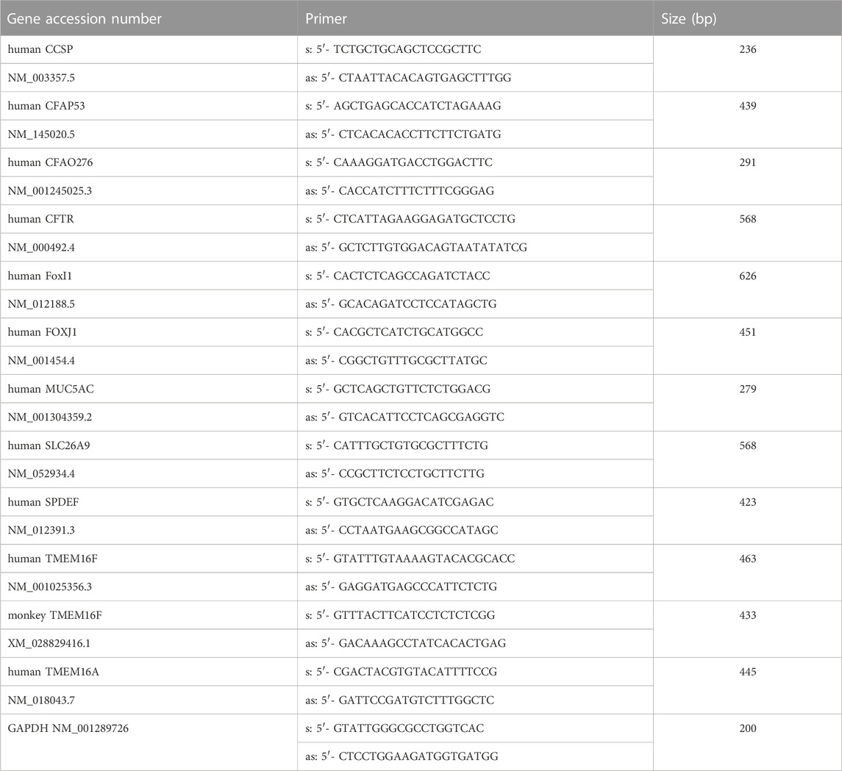
Task: Click sense primer CATTTGCTGTGCGCTTTCTG
Action: coord(411,445)
